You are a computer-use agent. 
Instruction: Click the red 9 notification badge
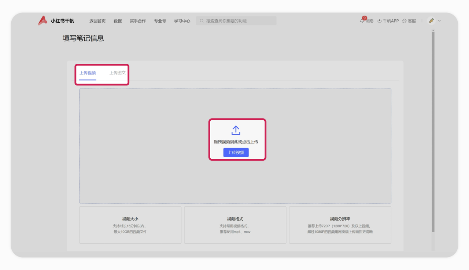364,18
